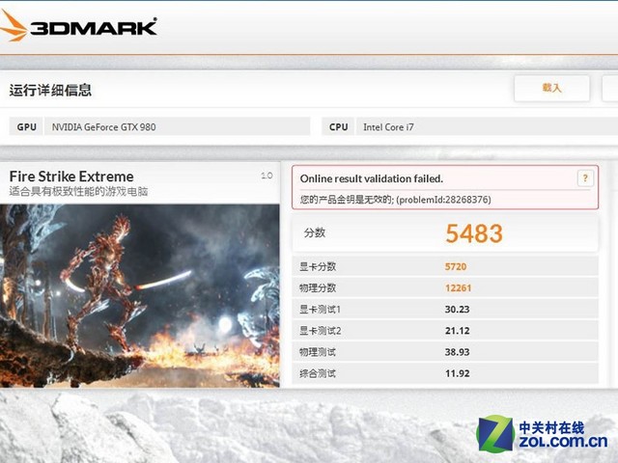This screenshot has height=463, width=618.
Task: Click the 显卡分数 label
Action: [x=318, y=266]
